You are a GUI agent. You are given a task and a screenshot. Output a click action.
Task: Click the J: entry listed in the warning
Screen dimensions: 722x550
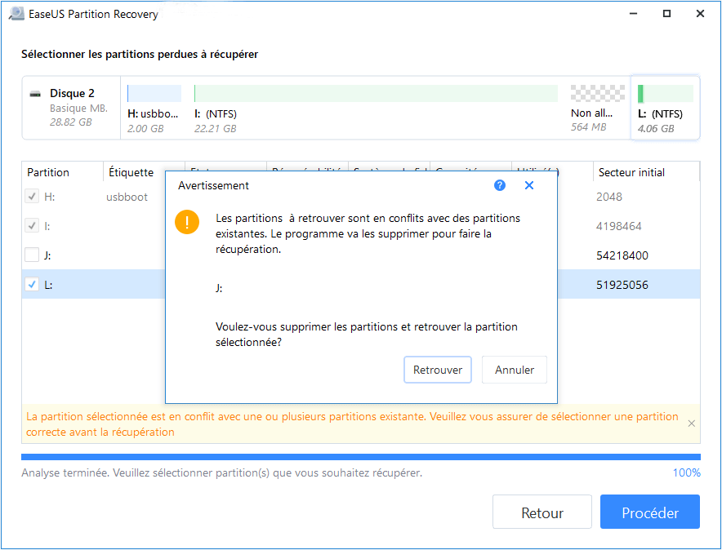[x=219, y=288]
